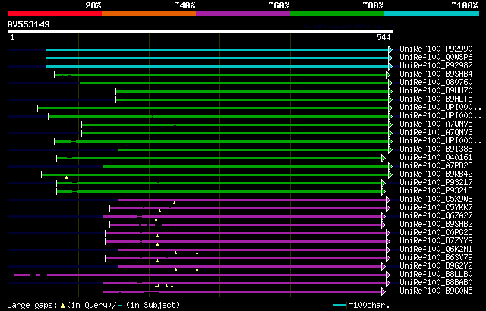Click the yellow gap marker under B9RB42 row
Viewport: 486px width, 311px height.
tap(66, 177)
